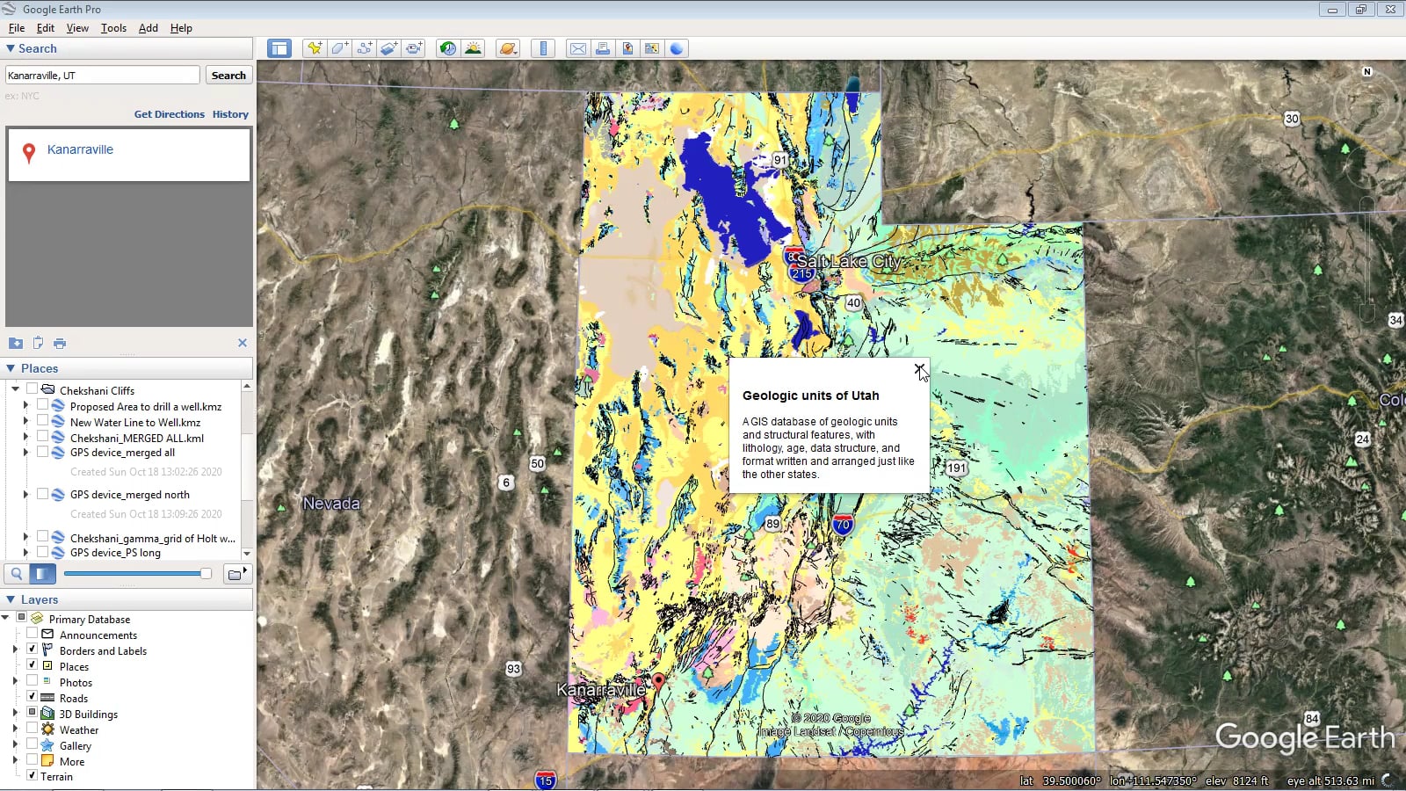
Task: Copy search results to My Places folder
Action: (16, 343)
